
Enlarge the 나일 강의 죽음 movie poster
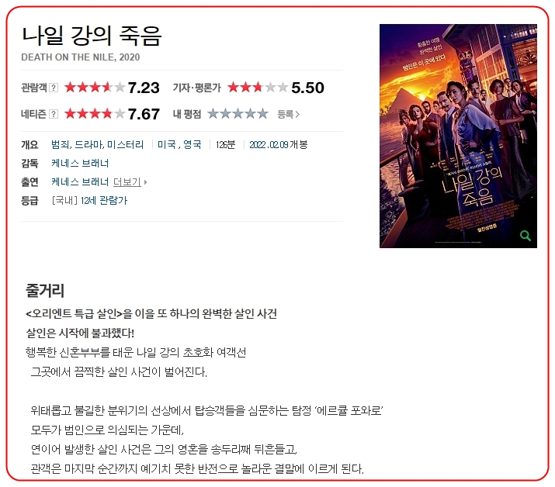[x=458, y=136]
